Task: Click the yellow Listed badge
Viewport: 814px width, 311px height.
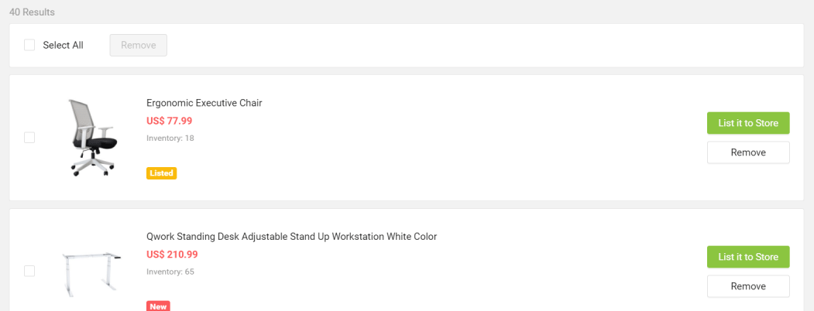Action: point(161,173)
